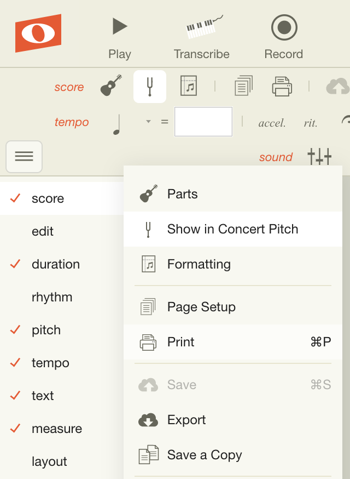Click the tempo value input field
The height and width of the screenshot is (479, 350).
(203, 122)
